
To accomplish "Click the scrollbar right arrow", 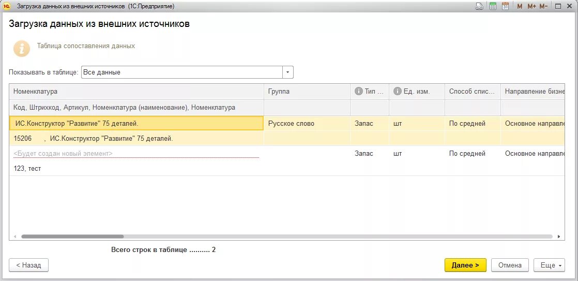I will [x=559, y=236].
